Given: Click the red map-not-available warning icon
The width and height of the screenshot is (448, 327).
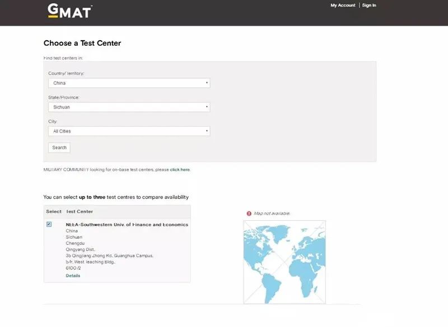Looking at the screenshot, I should click(249, 213).
